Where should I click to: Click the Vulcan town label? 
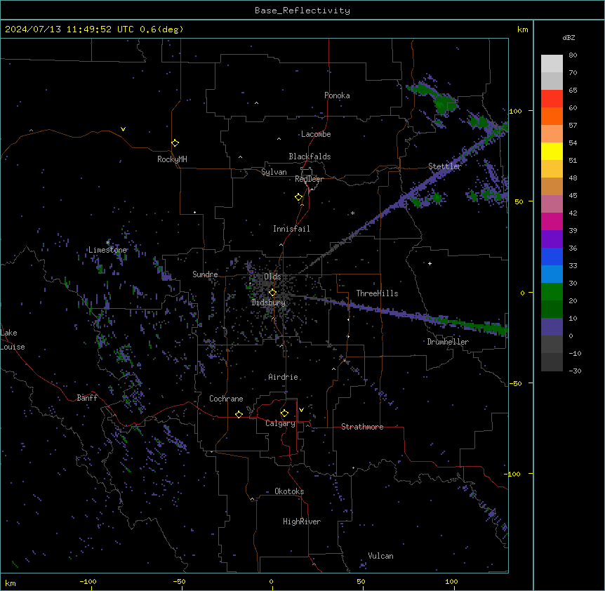(380, 556)
